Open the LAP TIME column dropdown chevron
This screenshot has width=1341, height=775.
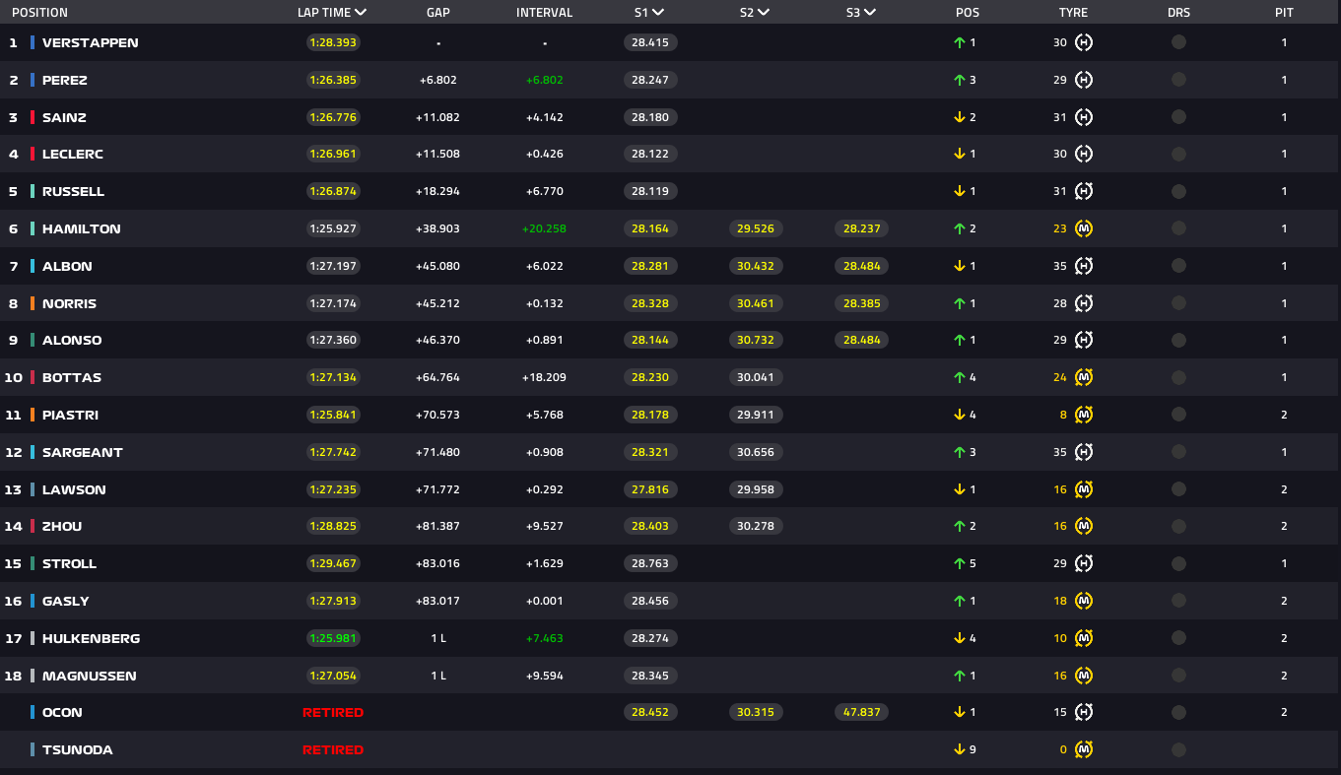pos(360,13)
